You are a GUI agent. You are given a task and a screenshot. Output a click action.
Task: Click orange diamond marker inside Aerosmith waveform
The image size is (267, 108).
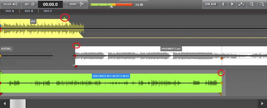[222, 58]
